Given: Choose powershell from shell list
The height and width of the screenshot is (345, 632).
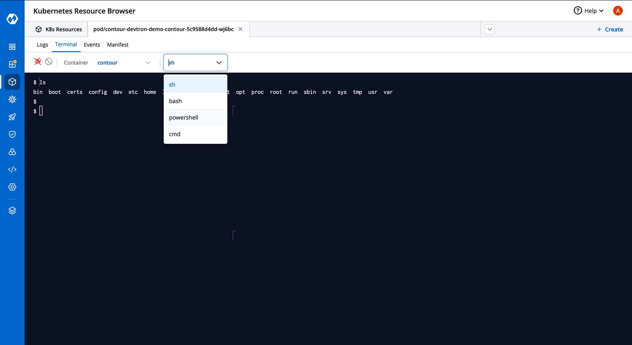Looking at the screenshot, I should [195, 117].
